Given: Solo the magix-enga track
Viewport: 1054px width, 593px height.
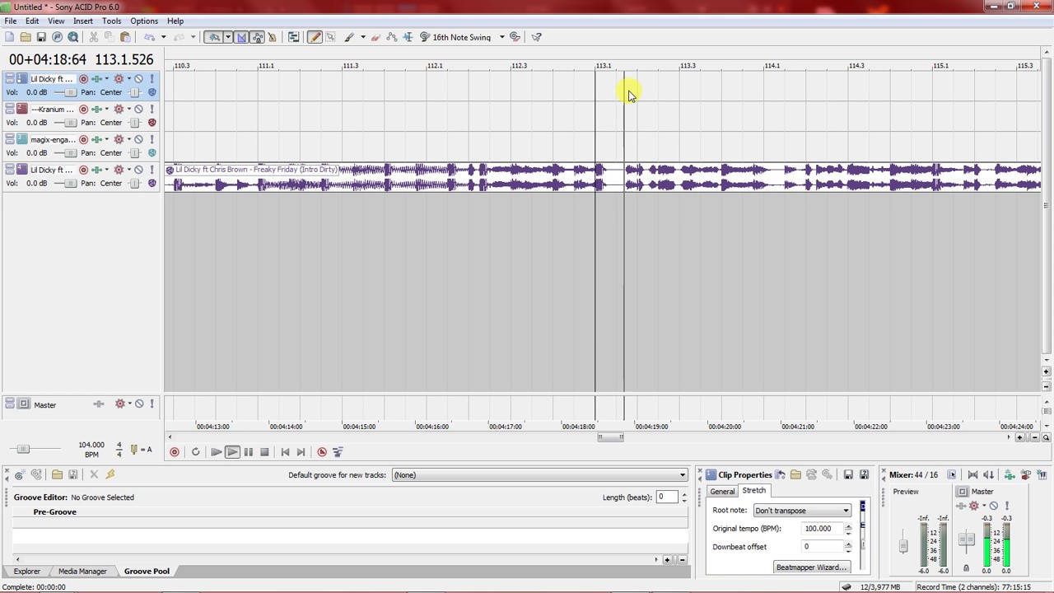Looking at the screenshot, I should click(152, 140).
